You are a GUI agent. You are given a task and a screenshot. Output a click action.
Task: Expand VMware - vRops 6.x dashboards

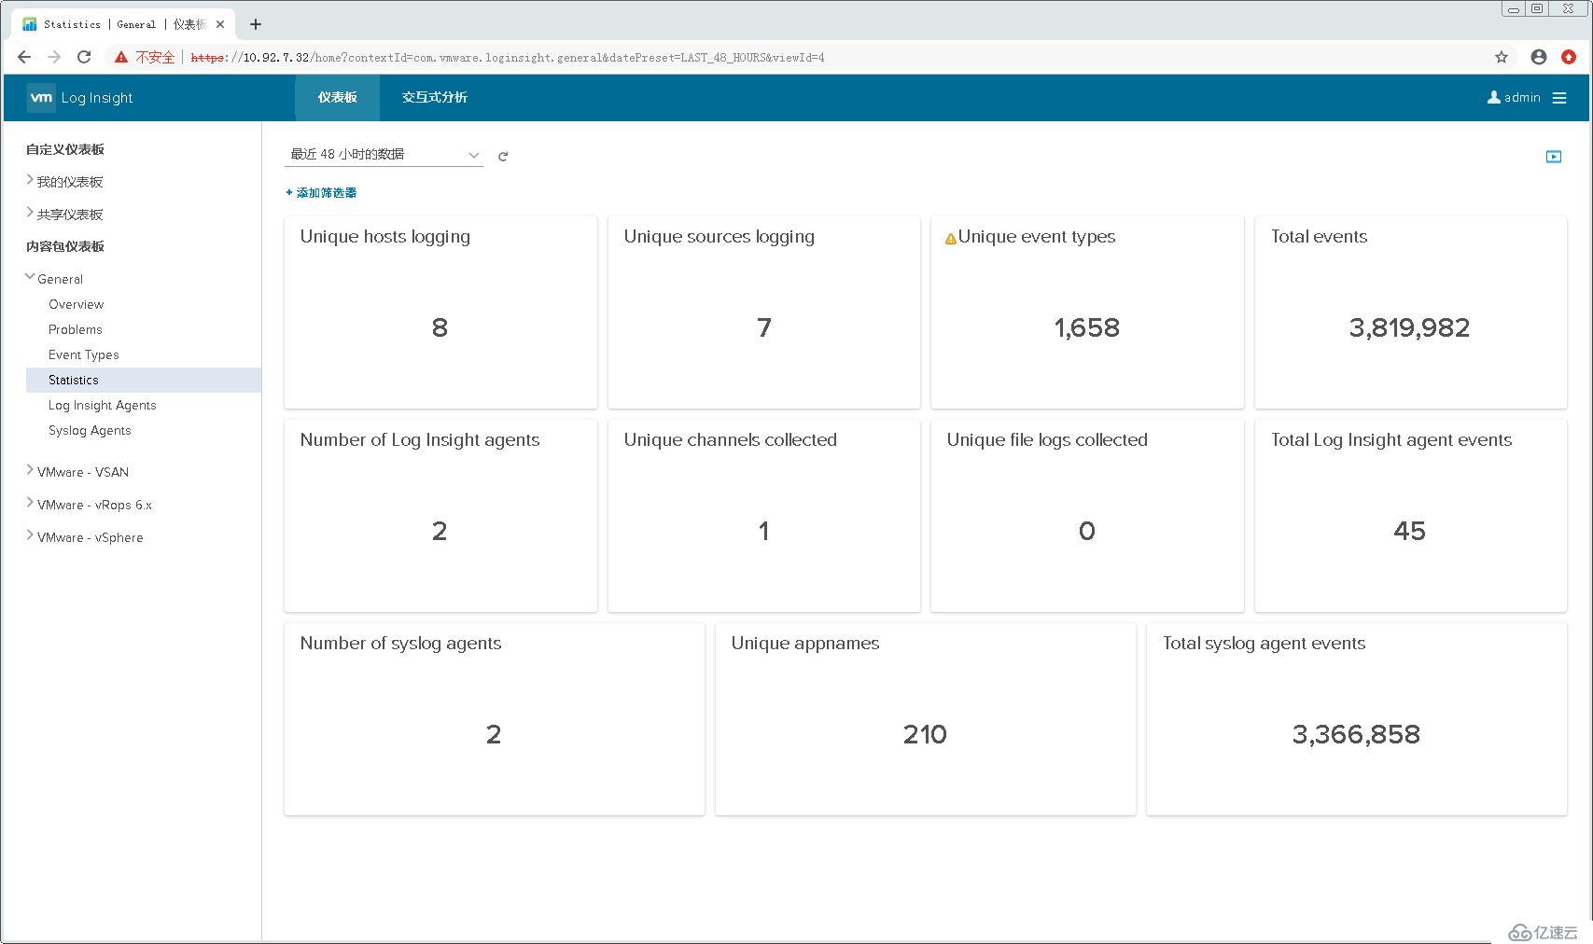click(x=30, y=503)
